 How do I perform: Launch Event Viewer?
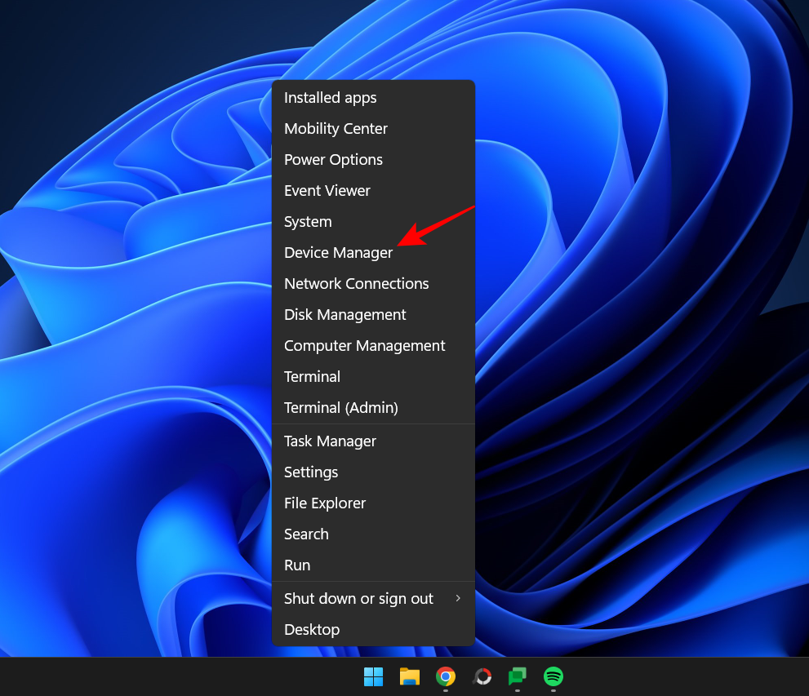point(327,190)
